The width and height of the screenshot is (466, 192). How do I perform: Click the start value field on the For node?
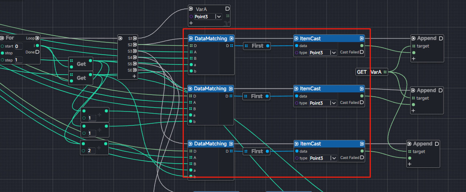click(19, 46)
